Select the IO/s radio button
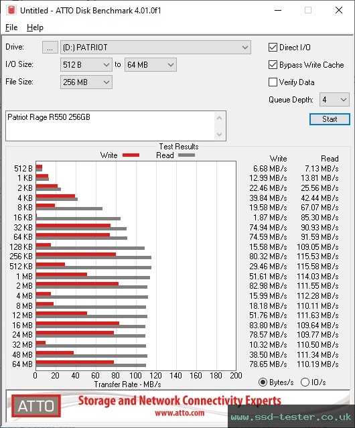 [x=305, y=382]
